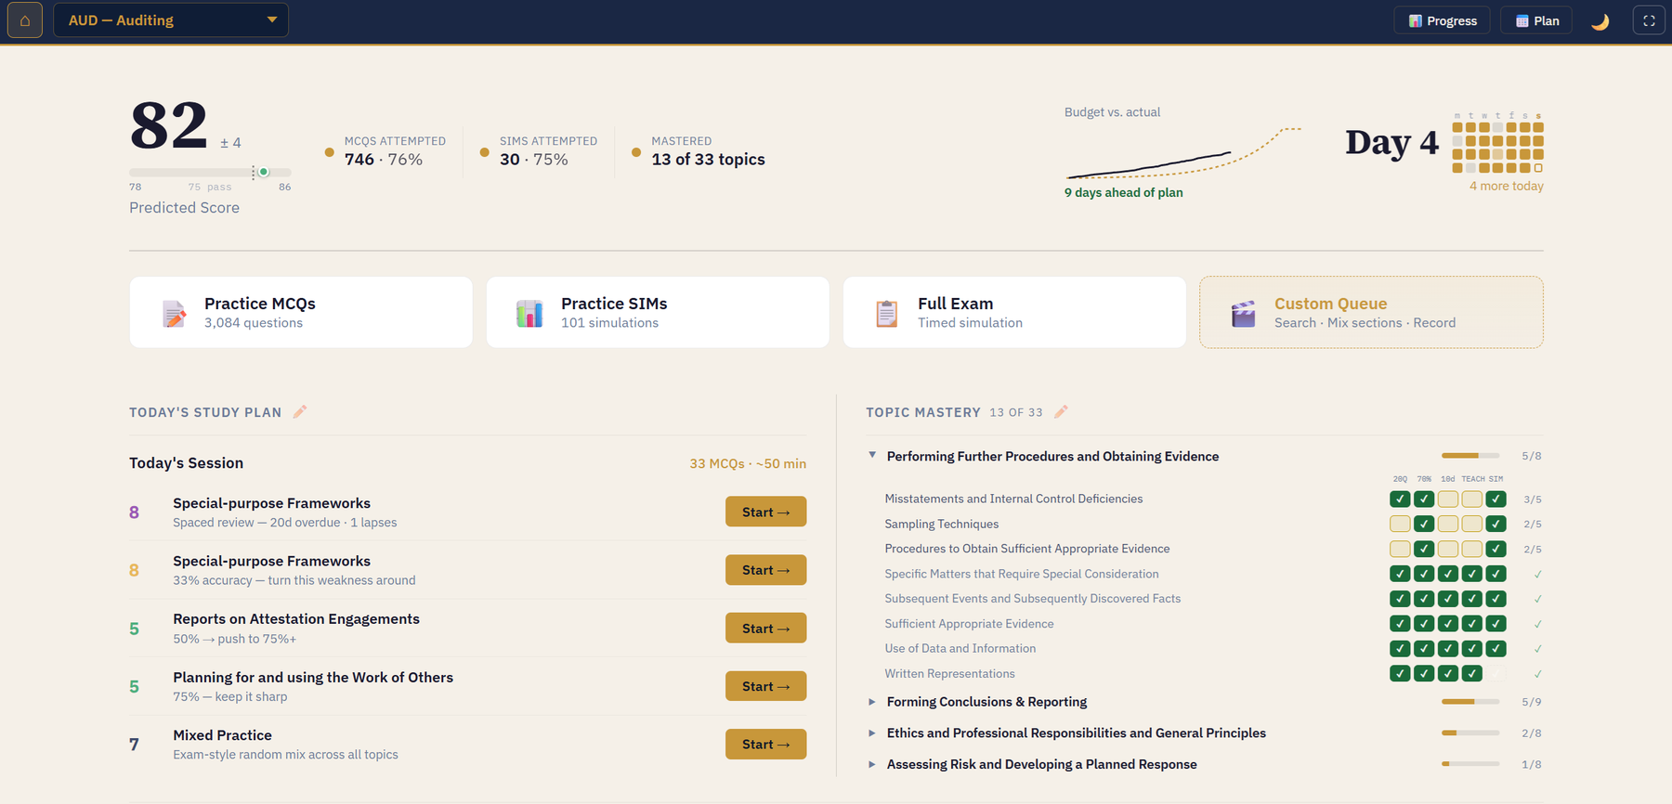1672x804 pixels.
Task: Start Reports on Attestation Engagements session
Action: pyautogui.click(x=765, y=629)
